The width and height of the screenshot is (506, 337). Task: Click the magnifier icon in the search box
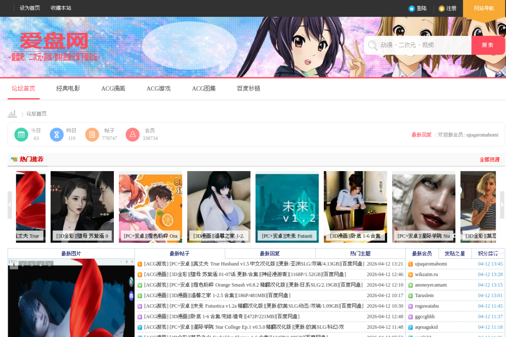pyautogui.click(x=372, y=45)
